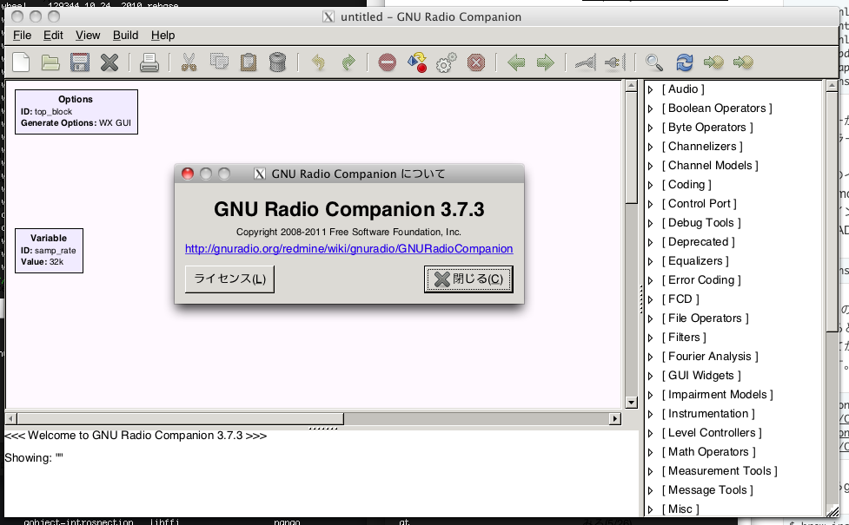Open the Edit menu

pos(53,35)
